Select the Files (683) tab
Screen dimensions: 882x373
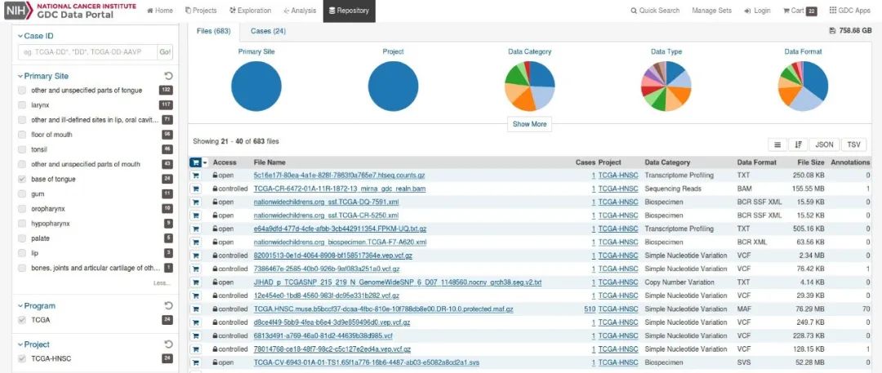point(214,32)
